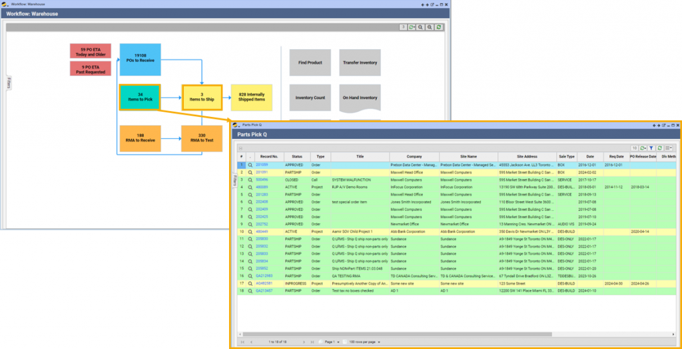This screenshot has height=349, width=682.
Task: Open auto-refresh dropdown in Parts Pick Q toolbar
Action: 643,148
